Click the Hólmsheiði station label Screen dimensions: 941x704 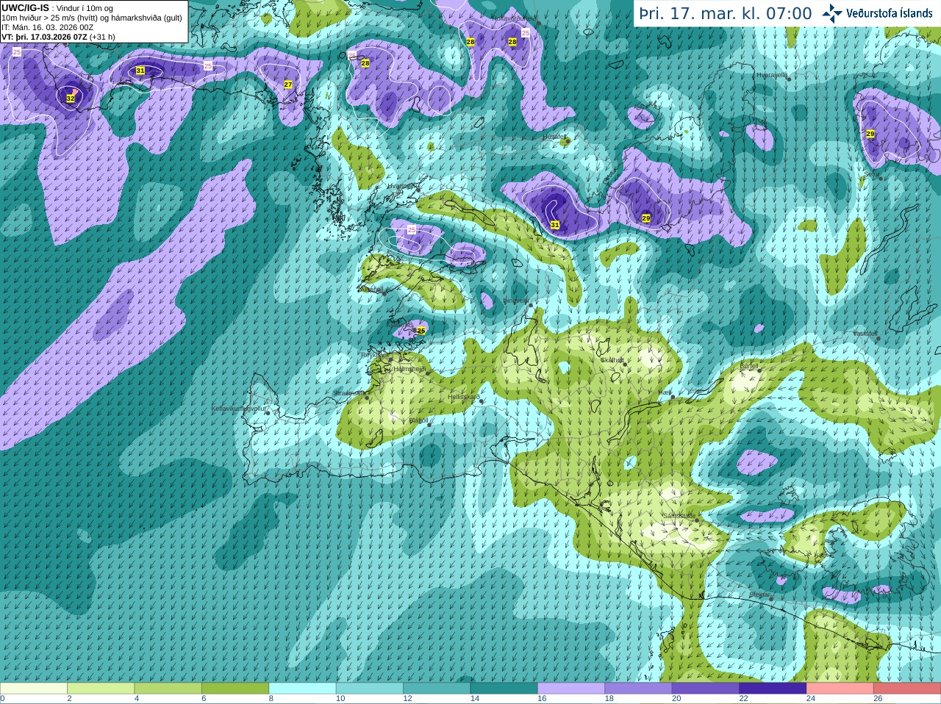click(x=409, y=369)
